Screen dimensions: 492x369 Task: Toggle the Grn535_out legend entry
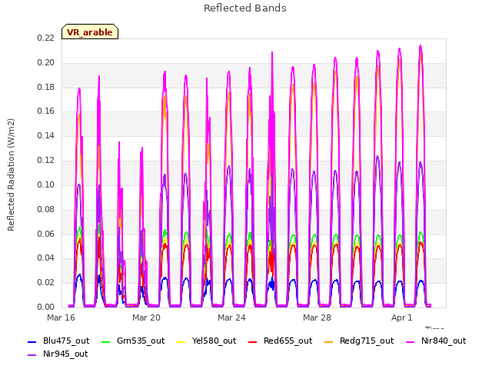coord(133,341)
